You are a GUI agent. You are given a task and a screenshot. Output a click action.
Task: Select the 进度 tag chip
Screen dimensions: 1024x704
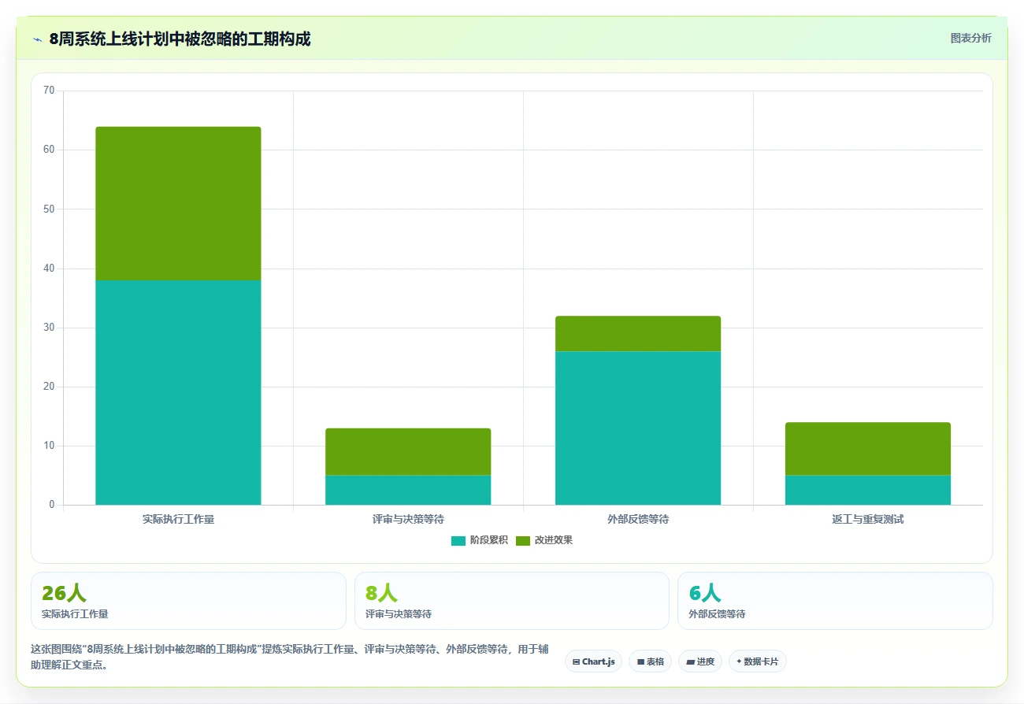click(699, 661)
